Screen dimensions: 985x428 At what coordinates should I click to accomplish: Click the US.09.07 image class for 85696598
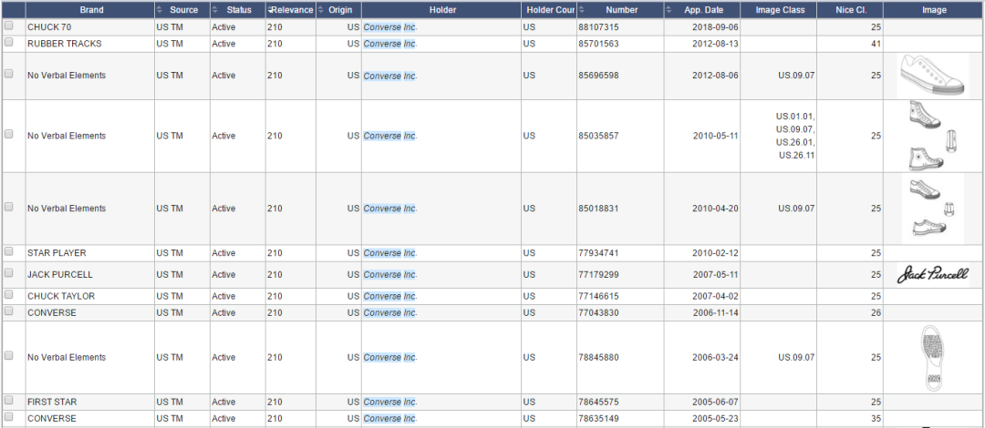point(796,76)
